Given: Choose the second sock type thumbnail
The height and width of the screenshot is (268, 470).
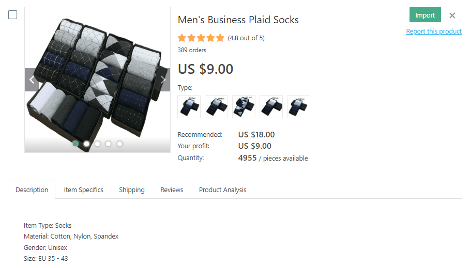Looking at the screenshot, I should 216,106.
